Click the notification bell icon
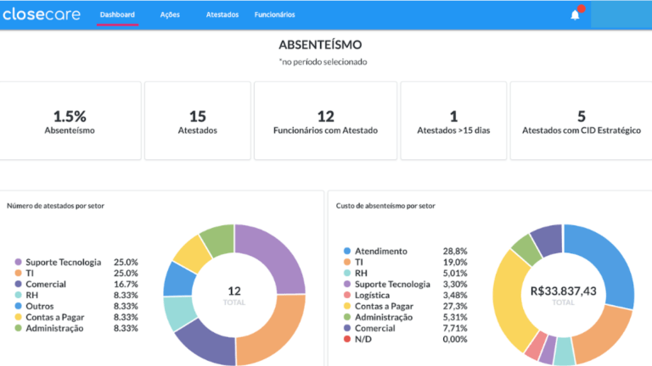This screenshot has width=652, height=366. pyautogui.click(x=575, y=14)
